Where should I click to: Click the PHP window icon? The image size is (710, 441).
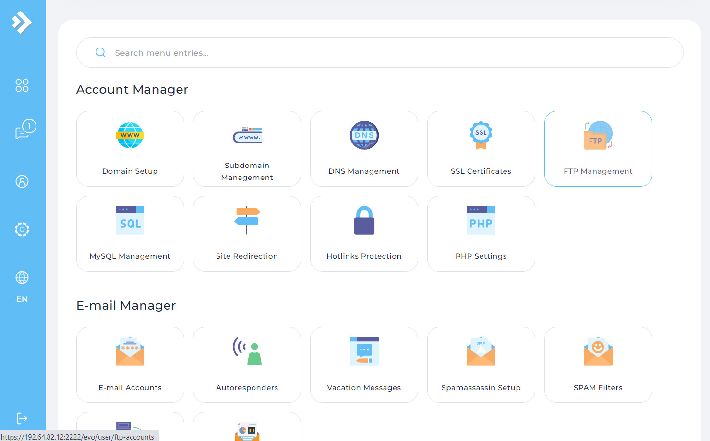click(x=481, y=220)
